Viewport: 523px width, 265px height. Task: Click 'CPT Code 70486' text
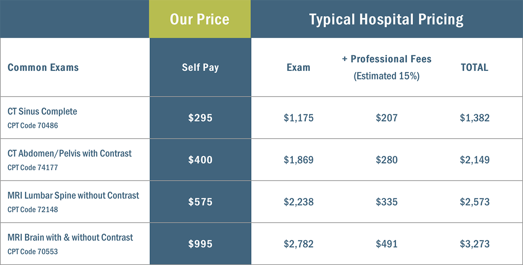pos(33,126)
